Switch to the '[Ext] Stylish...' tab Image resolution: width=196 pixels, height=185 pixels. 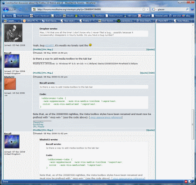tap(106, 21)
